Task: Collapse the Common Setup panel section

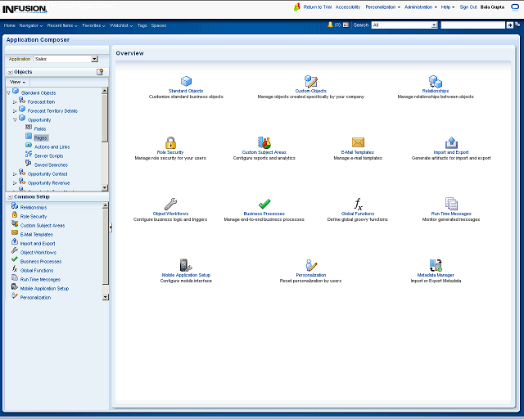Action: click(x=10, y=197)
